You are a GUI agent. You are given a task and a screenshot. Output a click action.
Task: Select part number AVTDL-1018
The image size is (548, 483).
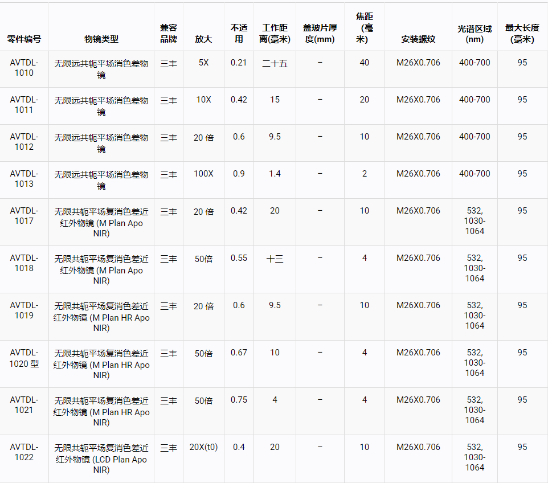coord(24,263)
